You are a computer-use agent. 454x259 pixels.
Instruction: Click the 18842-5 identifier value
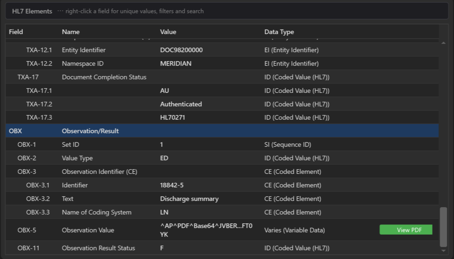[x=172, y=185]
